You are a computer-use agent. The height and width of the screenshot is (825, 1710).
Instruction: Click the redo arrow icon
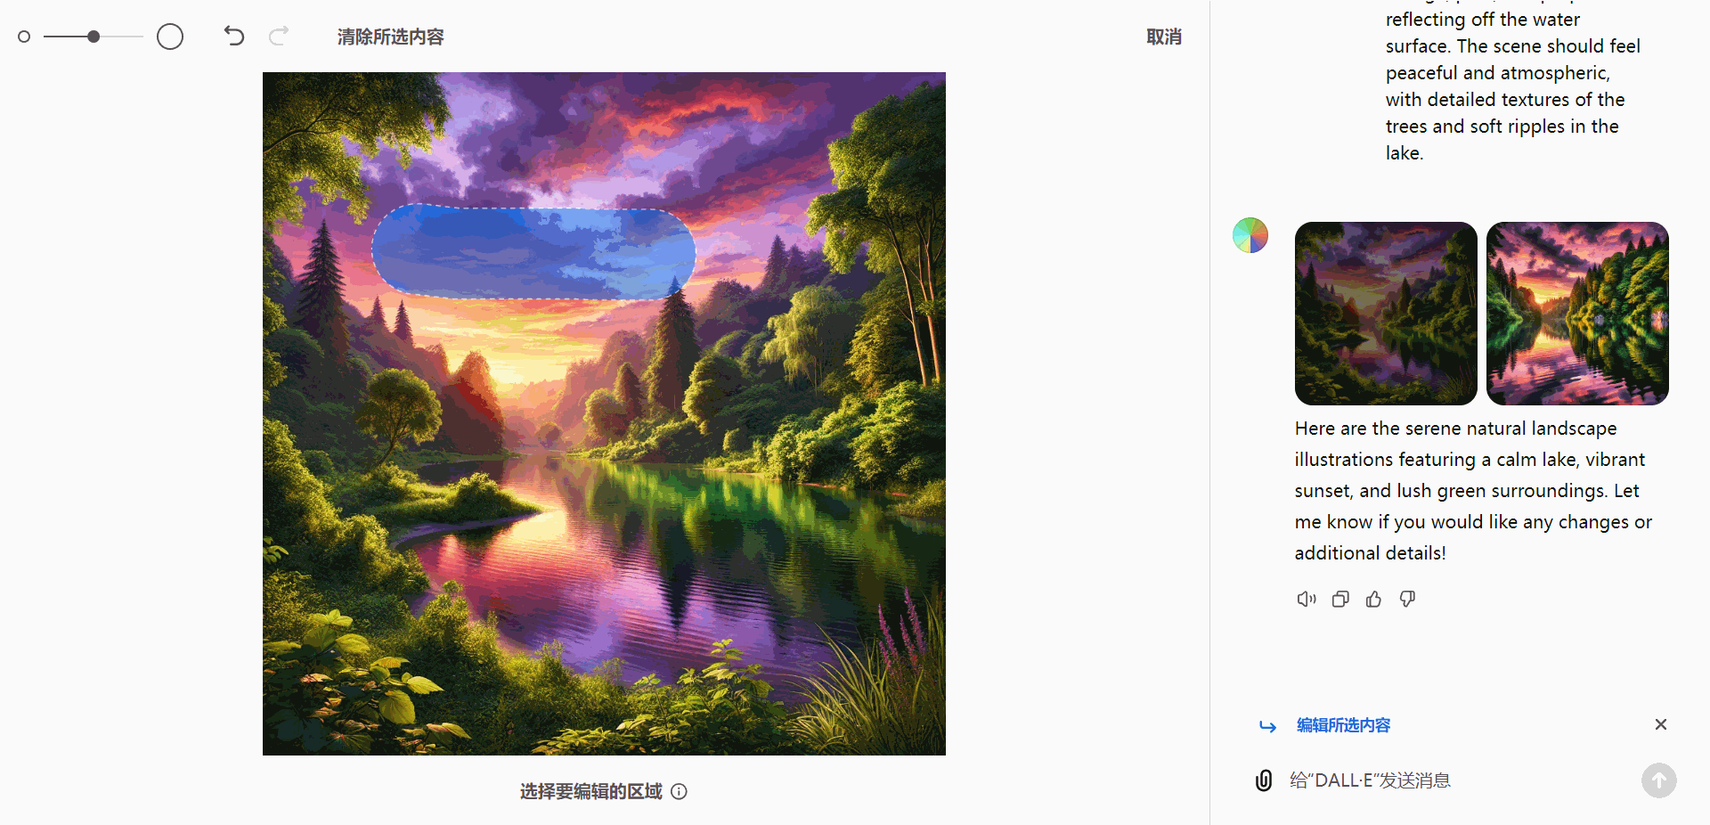pyautogui.click(x=279, y=36)
